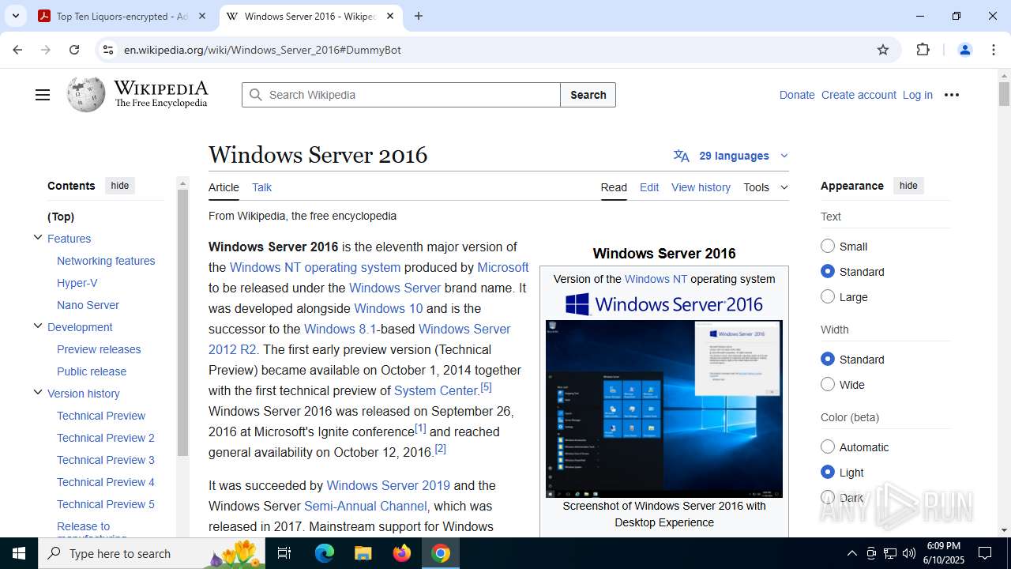Click the Wikipedia globe logo
Image resolution: width=1011 pixels, height=569 pixels.
click(86, 95)
